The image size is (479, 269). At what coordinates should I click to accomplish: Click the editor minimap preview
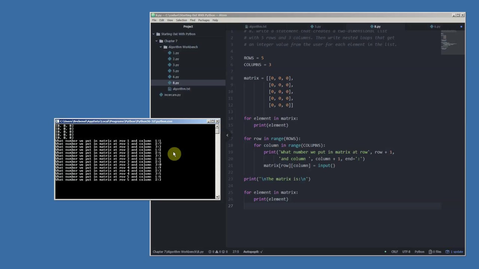[453, 42]
